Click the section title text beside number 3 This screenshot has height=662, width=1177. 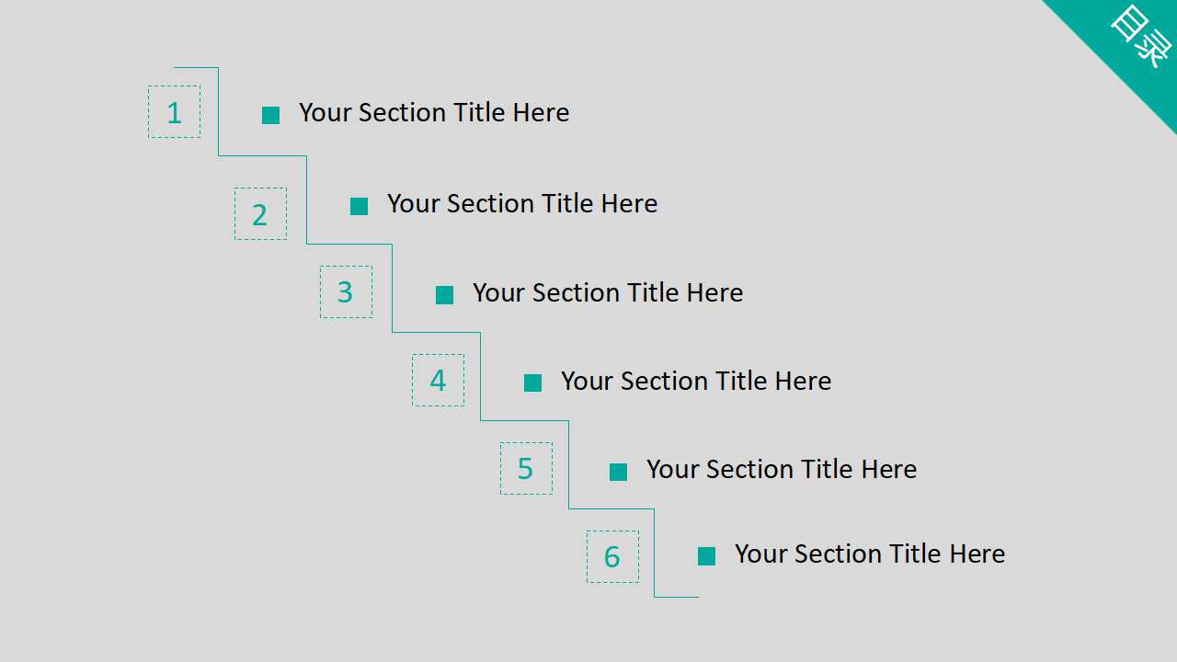(x=608, y=292)
